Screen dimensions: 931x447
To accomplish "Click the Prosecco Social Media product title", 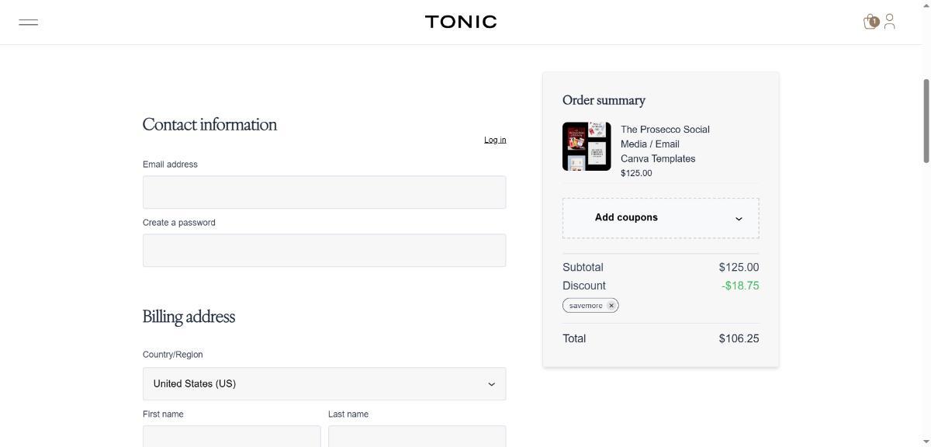I will coord(665,144).
